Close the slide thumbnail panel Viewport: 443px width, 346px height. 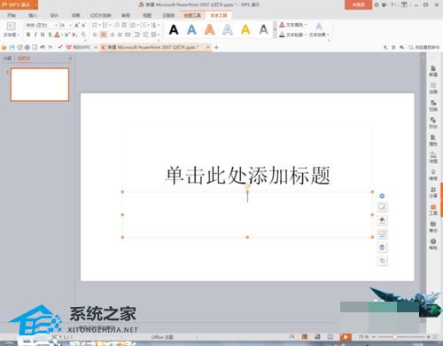coord(70,59)
